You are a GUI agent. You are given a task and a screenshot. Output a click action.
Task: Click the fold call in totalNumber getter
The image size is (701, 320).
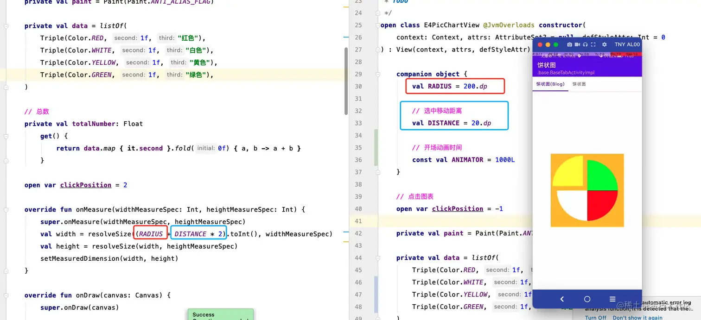coord(183,149)
